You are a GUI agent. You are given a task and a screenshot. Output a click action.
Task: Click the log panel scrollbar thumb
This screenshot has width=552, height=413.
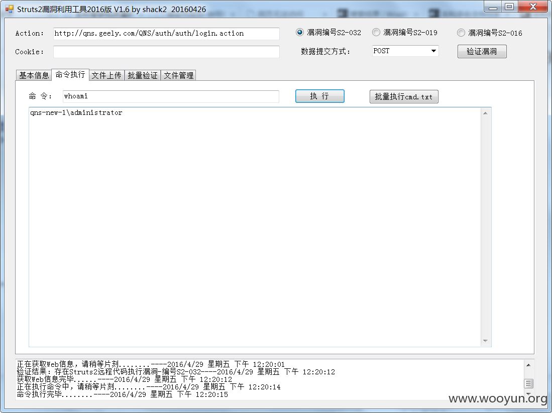[528, 383]
